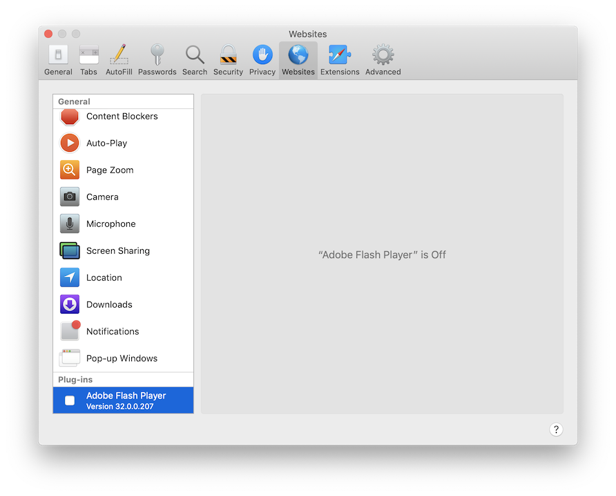Enable the Adobe Flash Player checkbox
The width and height of the screenshot is (616, 496).
tap(70, 401)
